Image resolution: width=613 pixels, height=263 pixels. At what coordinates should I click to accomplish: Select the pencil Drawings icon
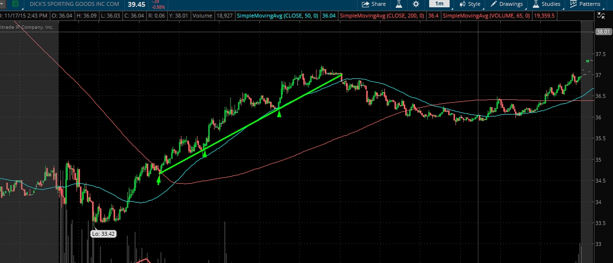pyautogui.click(x=494, y=4)
